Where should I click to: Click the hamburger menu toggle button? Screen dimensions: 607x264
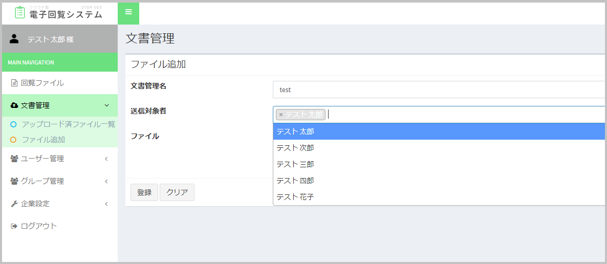[128, 12]
